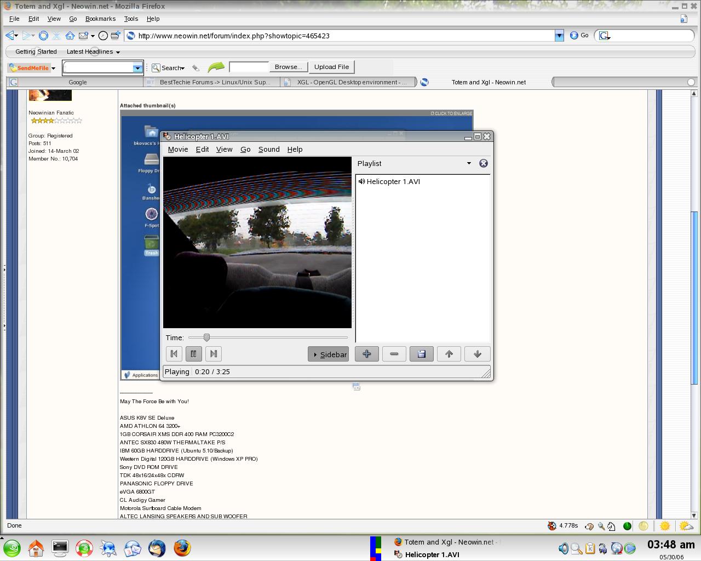Click the Upload File button

click(x=331, y=67)
